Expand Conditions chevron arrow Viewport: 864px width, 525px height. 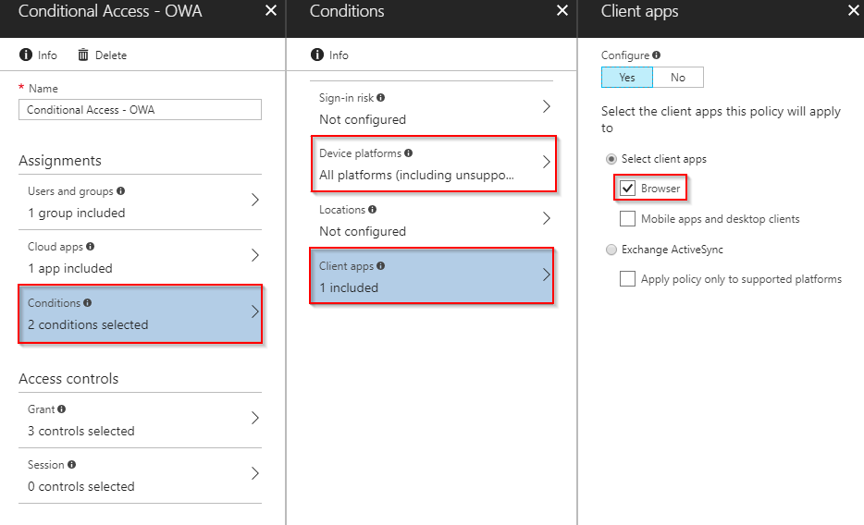(x=255, y=312)
